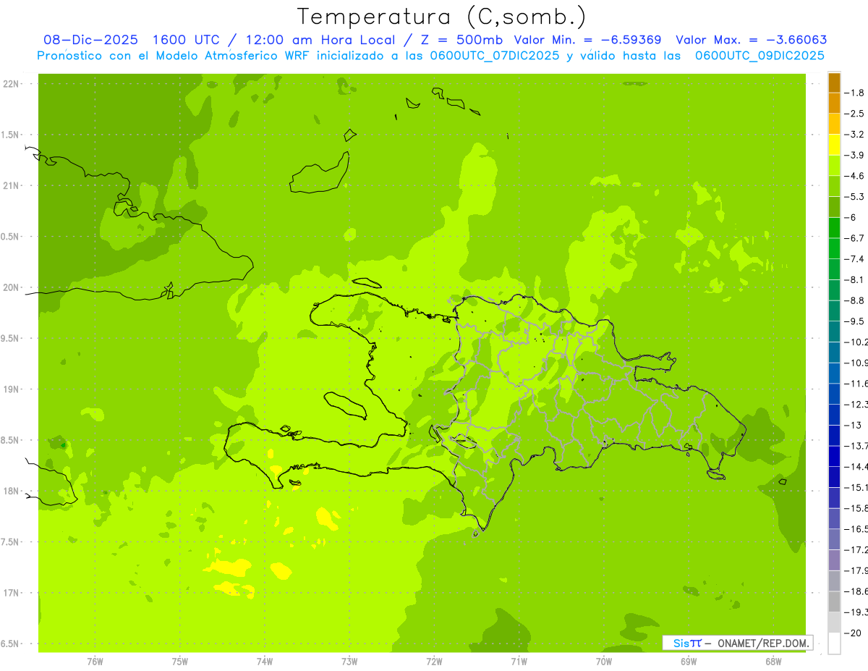The height and width of the screenshot is (671, 868).
Task: Click the -3.9 colorbar value
Action: pos(854,155)
